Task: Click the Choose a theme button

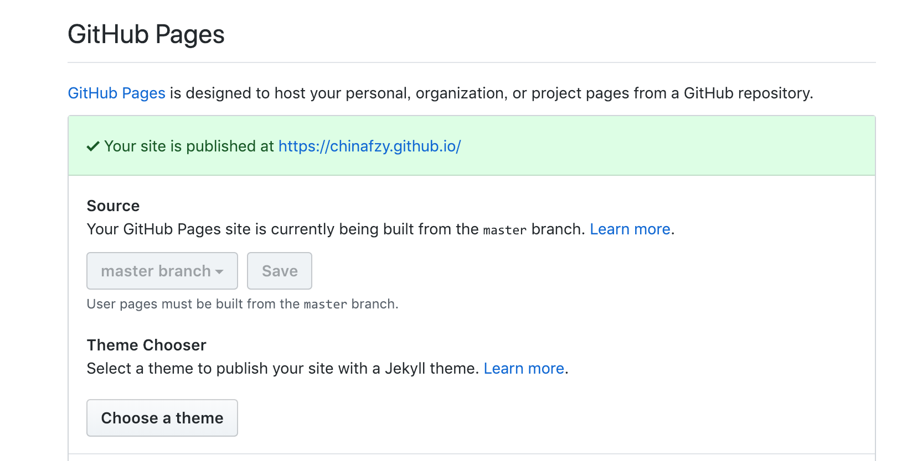Action: (x=162, y=418)
